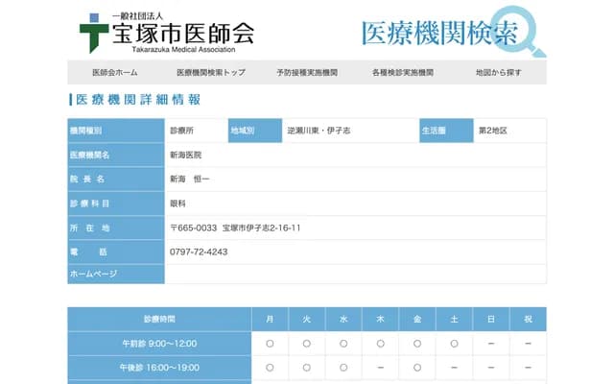Click the empty ホームページ field cell
The height and width of the screenshot is (384, 614).
355,275
